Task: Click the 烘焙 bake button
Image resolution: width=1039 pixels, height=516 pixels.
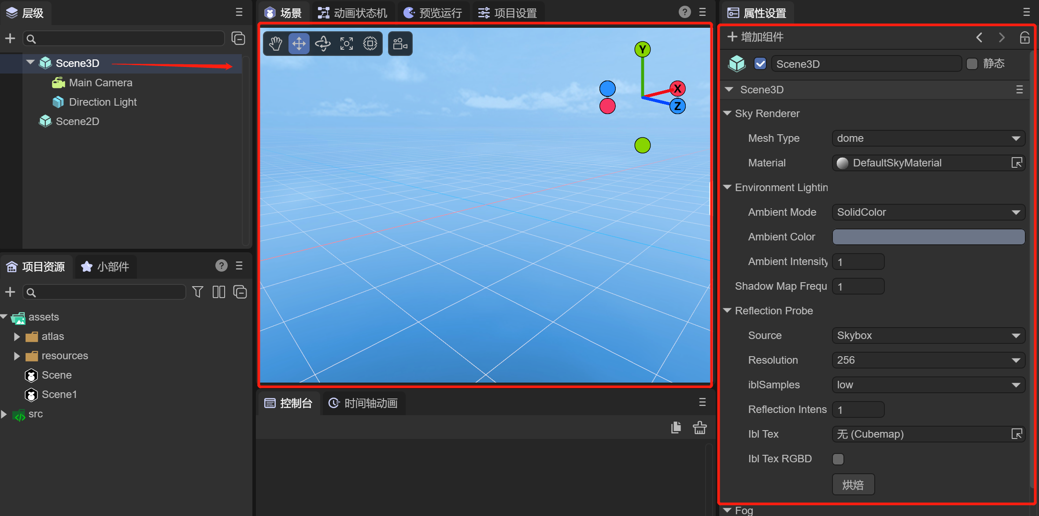Action: tap(853, 485)
